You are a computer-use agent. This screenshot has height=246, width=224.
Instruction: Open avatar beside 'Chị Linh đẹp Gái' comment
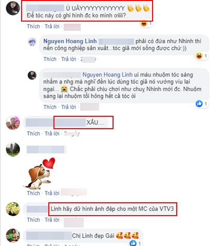point(13,235)
